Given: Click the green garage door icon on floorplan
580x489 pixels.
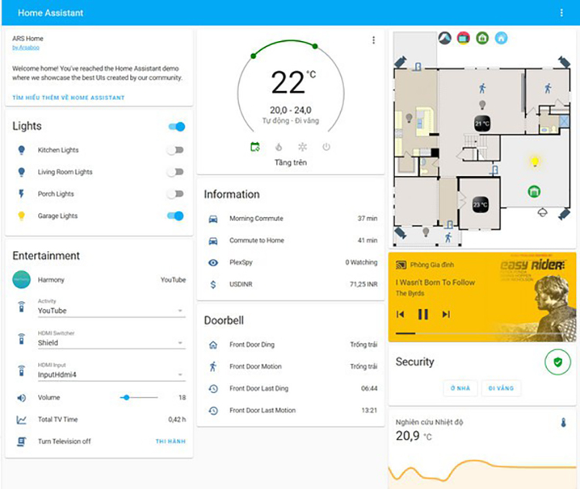Looking at the screenshot, I should [x=534, y=192].
